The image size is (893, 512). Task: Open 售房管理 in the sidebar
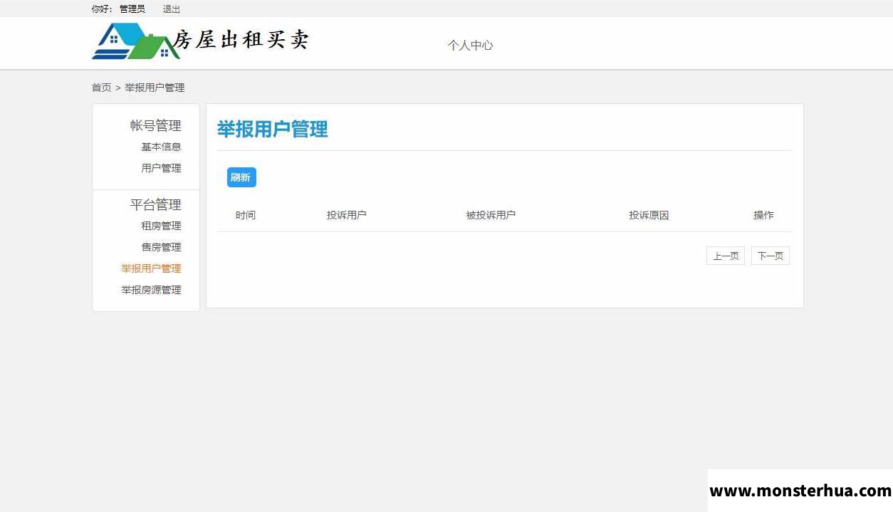161,247
